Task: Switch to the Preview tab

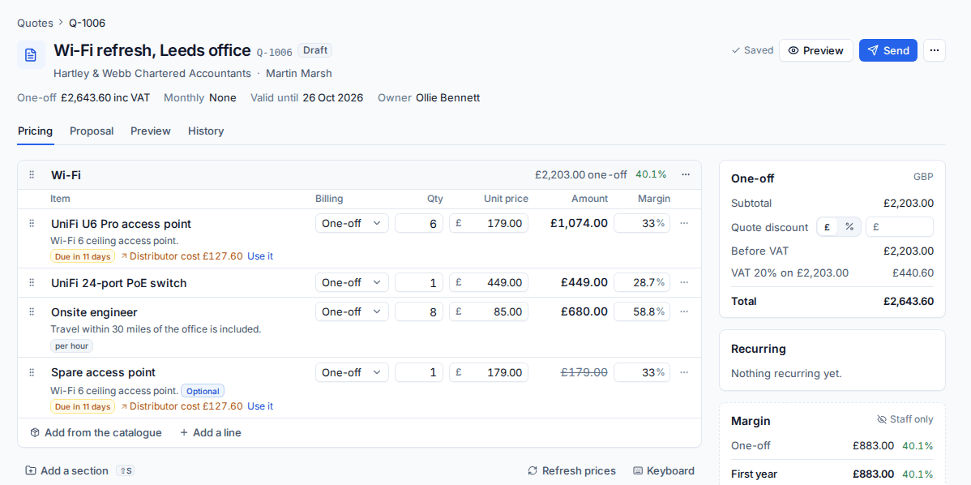Action: [x=151, y=131]
